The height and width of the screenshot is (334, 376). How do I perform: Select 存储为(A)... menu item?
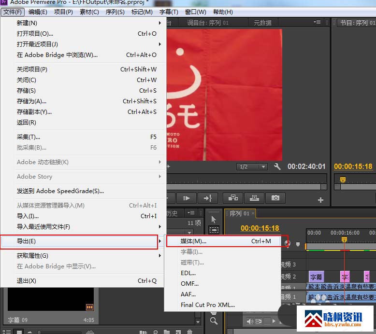click(82, 101)
